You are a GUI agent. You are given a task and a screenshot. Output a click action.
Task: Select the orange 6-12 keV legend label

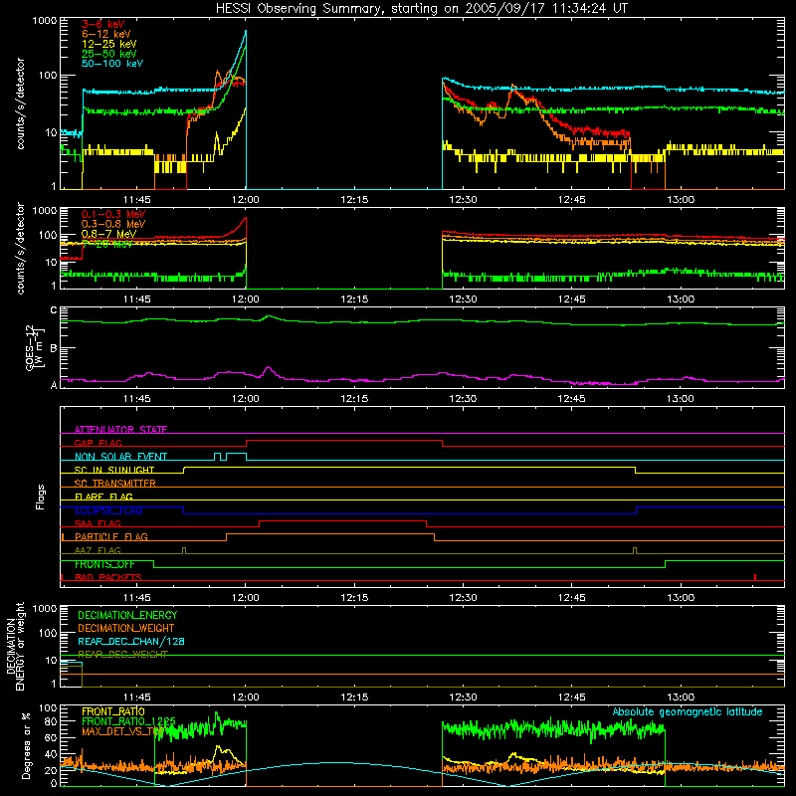coord(106,34)
